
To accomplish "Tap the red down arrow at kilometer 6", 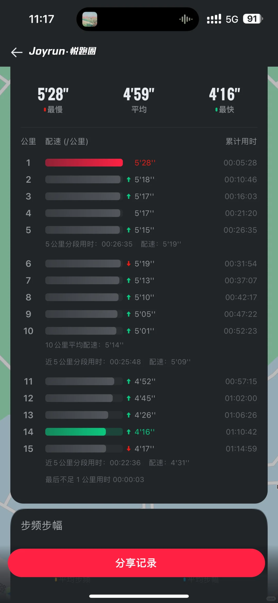I will (129, 264).
